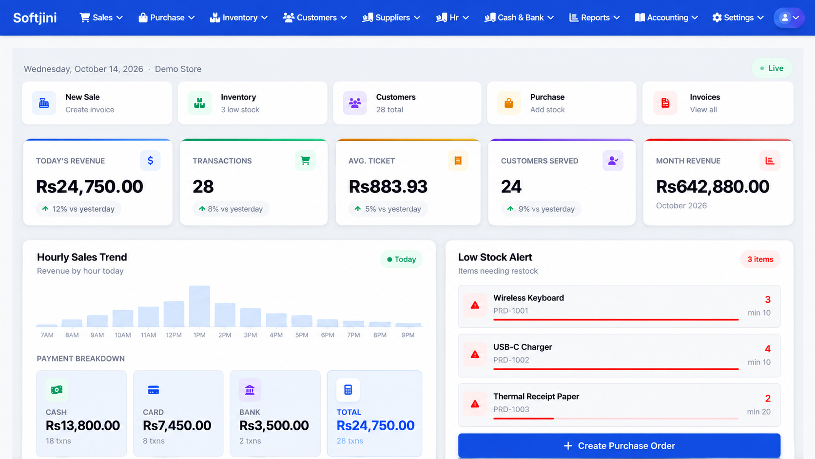This screenshot has height=459, width=815.
Task: Click the Purchase shopping bag icon tile
Action: pyautogui.click(x=509, y=103)
